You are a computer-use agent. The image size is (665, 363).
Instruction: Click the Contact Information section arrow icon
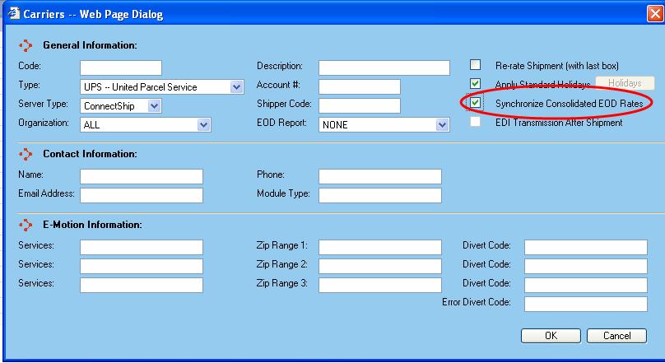pos(25,154)
